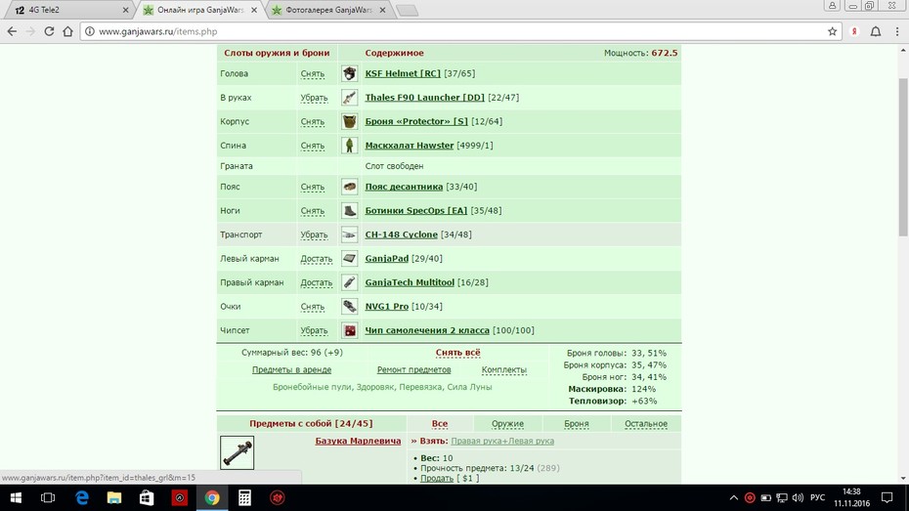Click Убрать for the Транспорт slot
909x511 pixels.
coord(314,234)
